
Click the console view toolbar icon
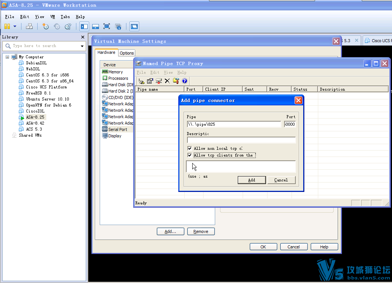pos(134,26)
